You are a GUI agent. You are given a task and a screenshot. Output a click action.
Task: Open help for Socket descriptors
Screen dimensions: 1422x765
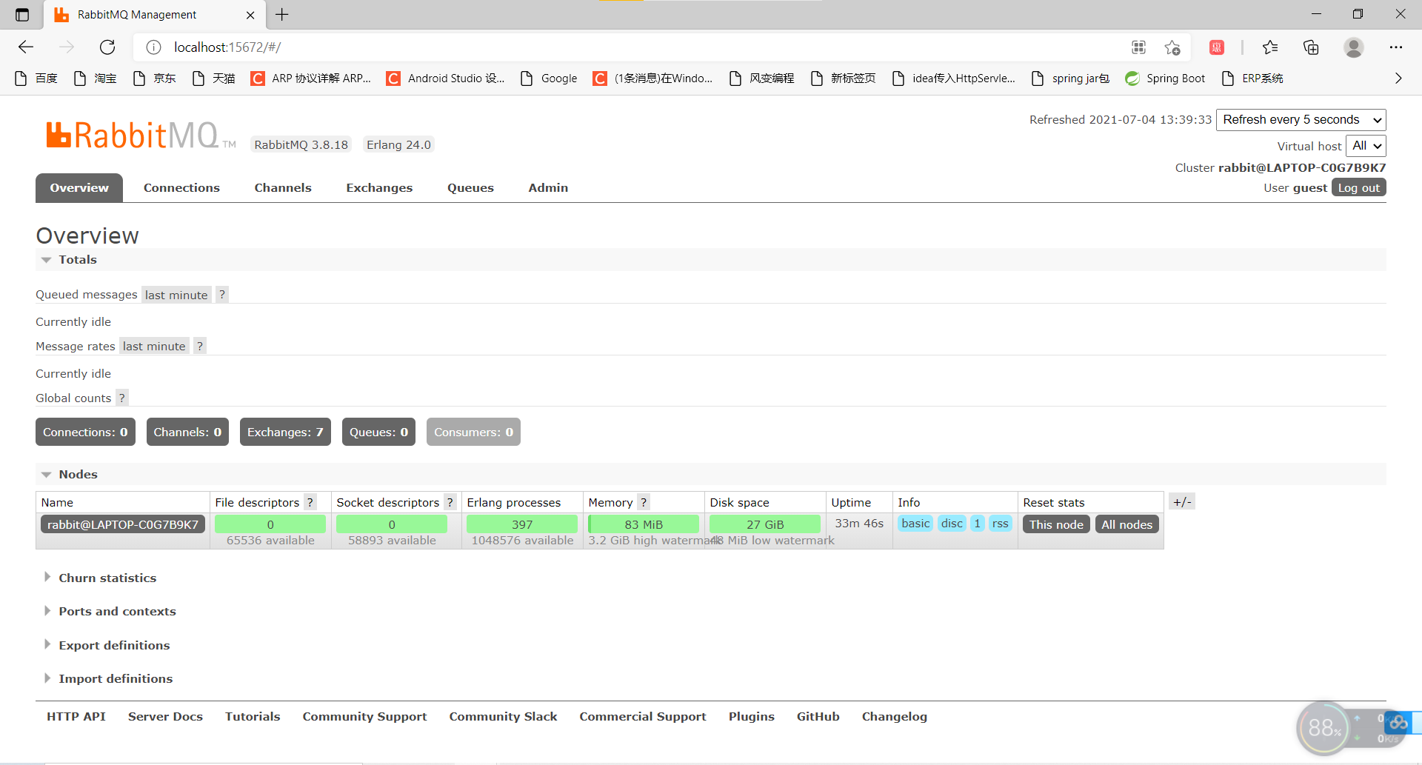pos(450,502)
